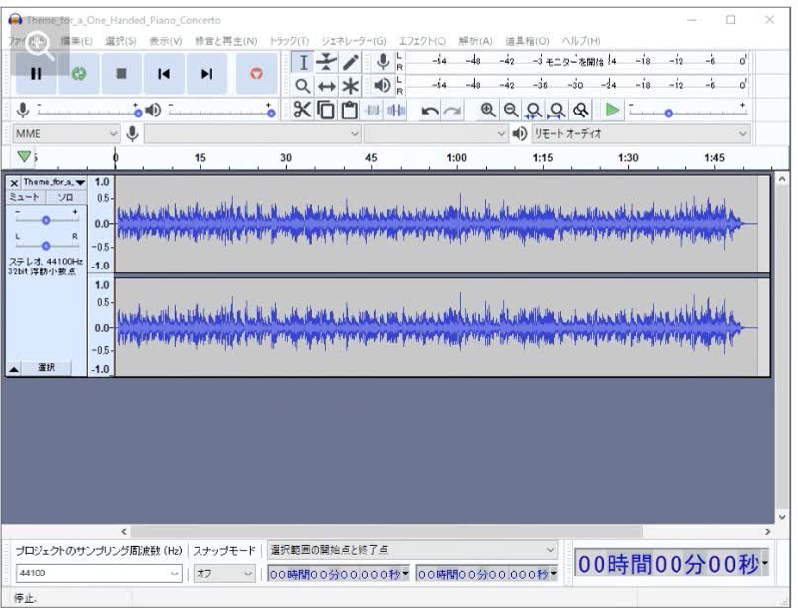This screenshot has width=798, height=613.
Task: Open the 選択(S) menu
Action: 120,41
